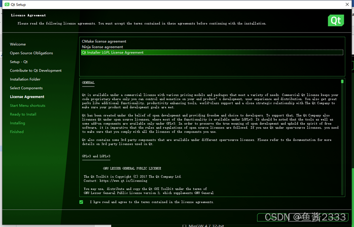Click the Ready to Install step
The image size is (354, 227).
[x=23, y=114]
